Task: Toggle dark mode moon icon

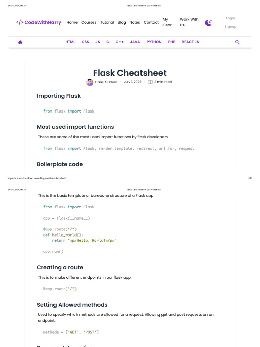Action: 209,23
